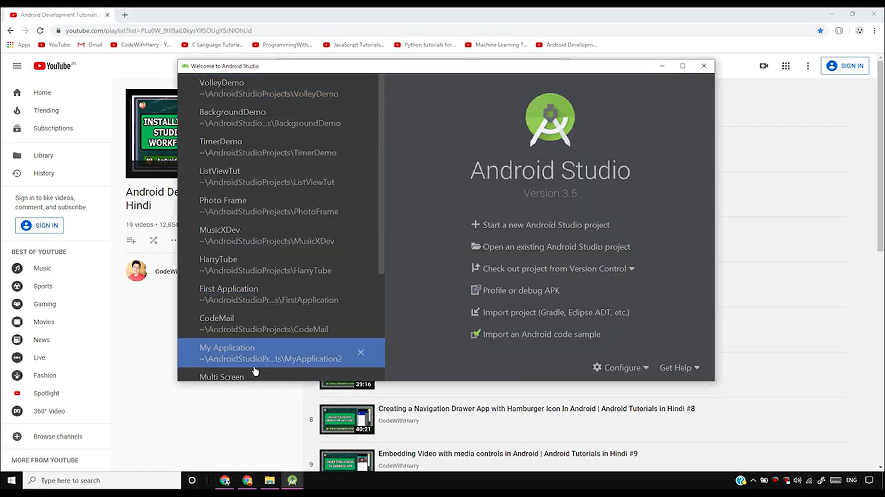Click Import an Android code sample
The image size is (885, 497).
(x=536, y=334)
